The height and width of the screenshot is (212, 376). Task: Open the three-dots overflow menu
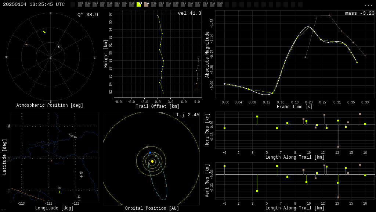click(368, 5)
